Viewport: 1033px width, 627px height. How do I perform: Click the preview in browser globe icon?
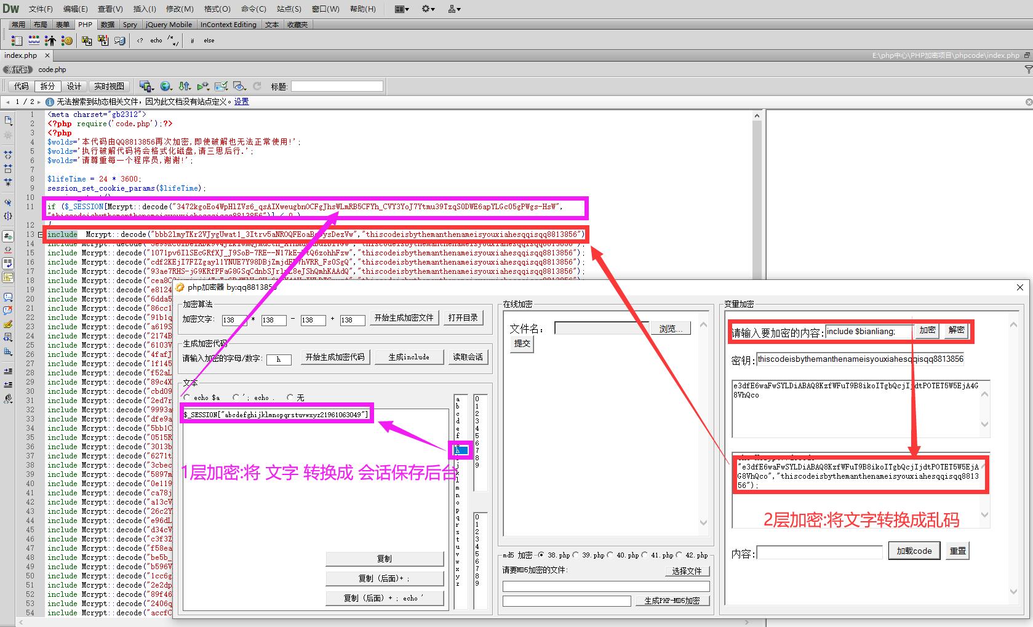pos(166,86)
